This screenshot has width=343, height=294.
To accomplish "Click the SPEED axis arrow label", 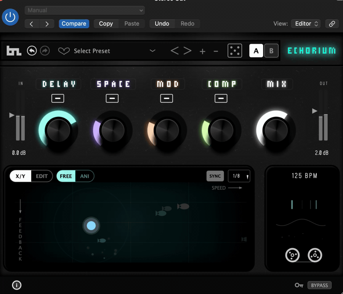I will (x=227, y=188).
